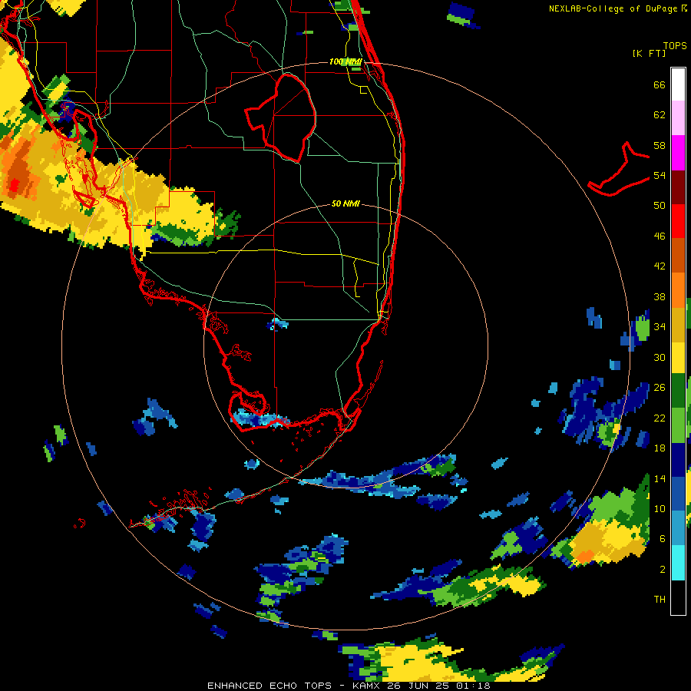
Task: Click the navy blue legend swatch
Action: click(x=678, y=460)
